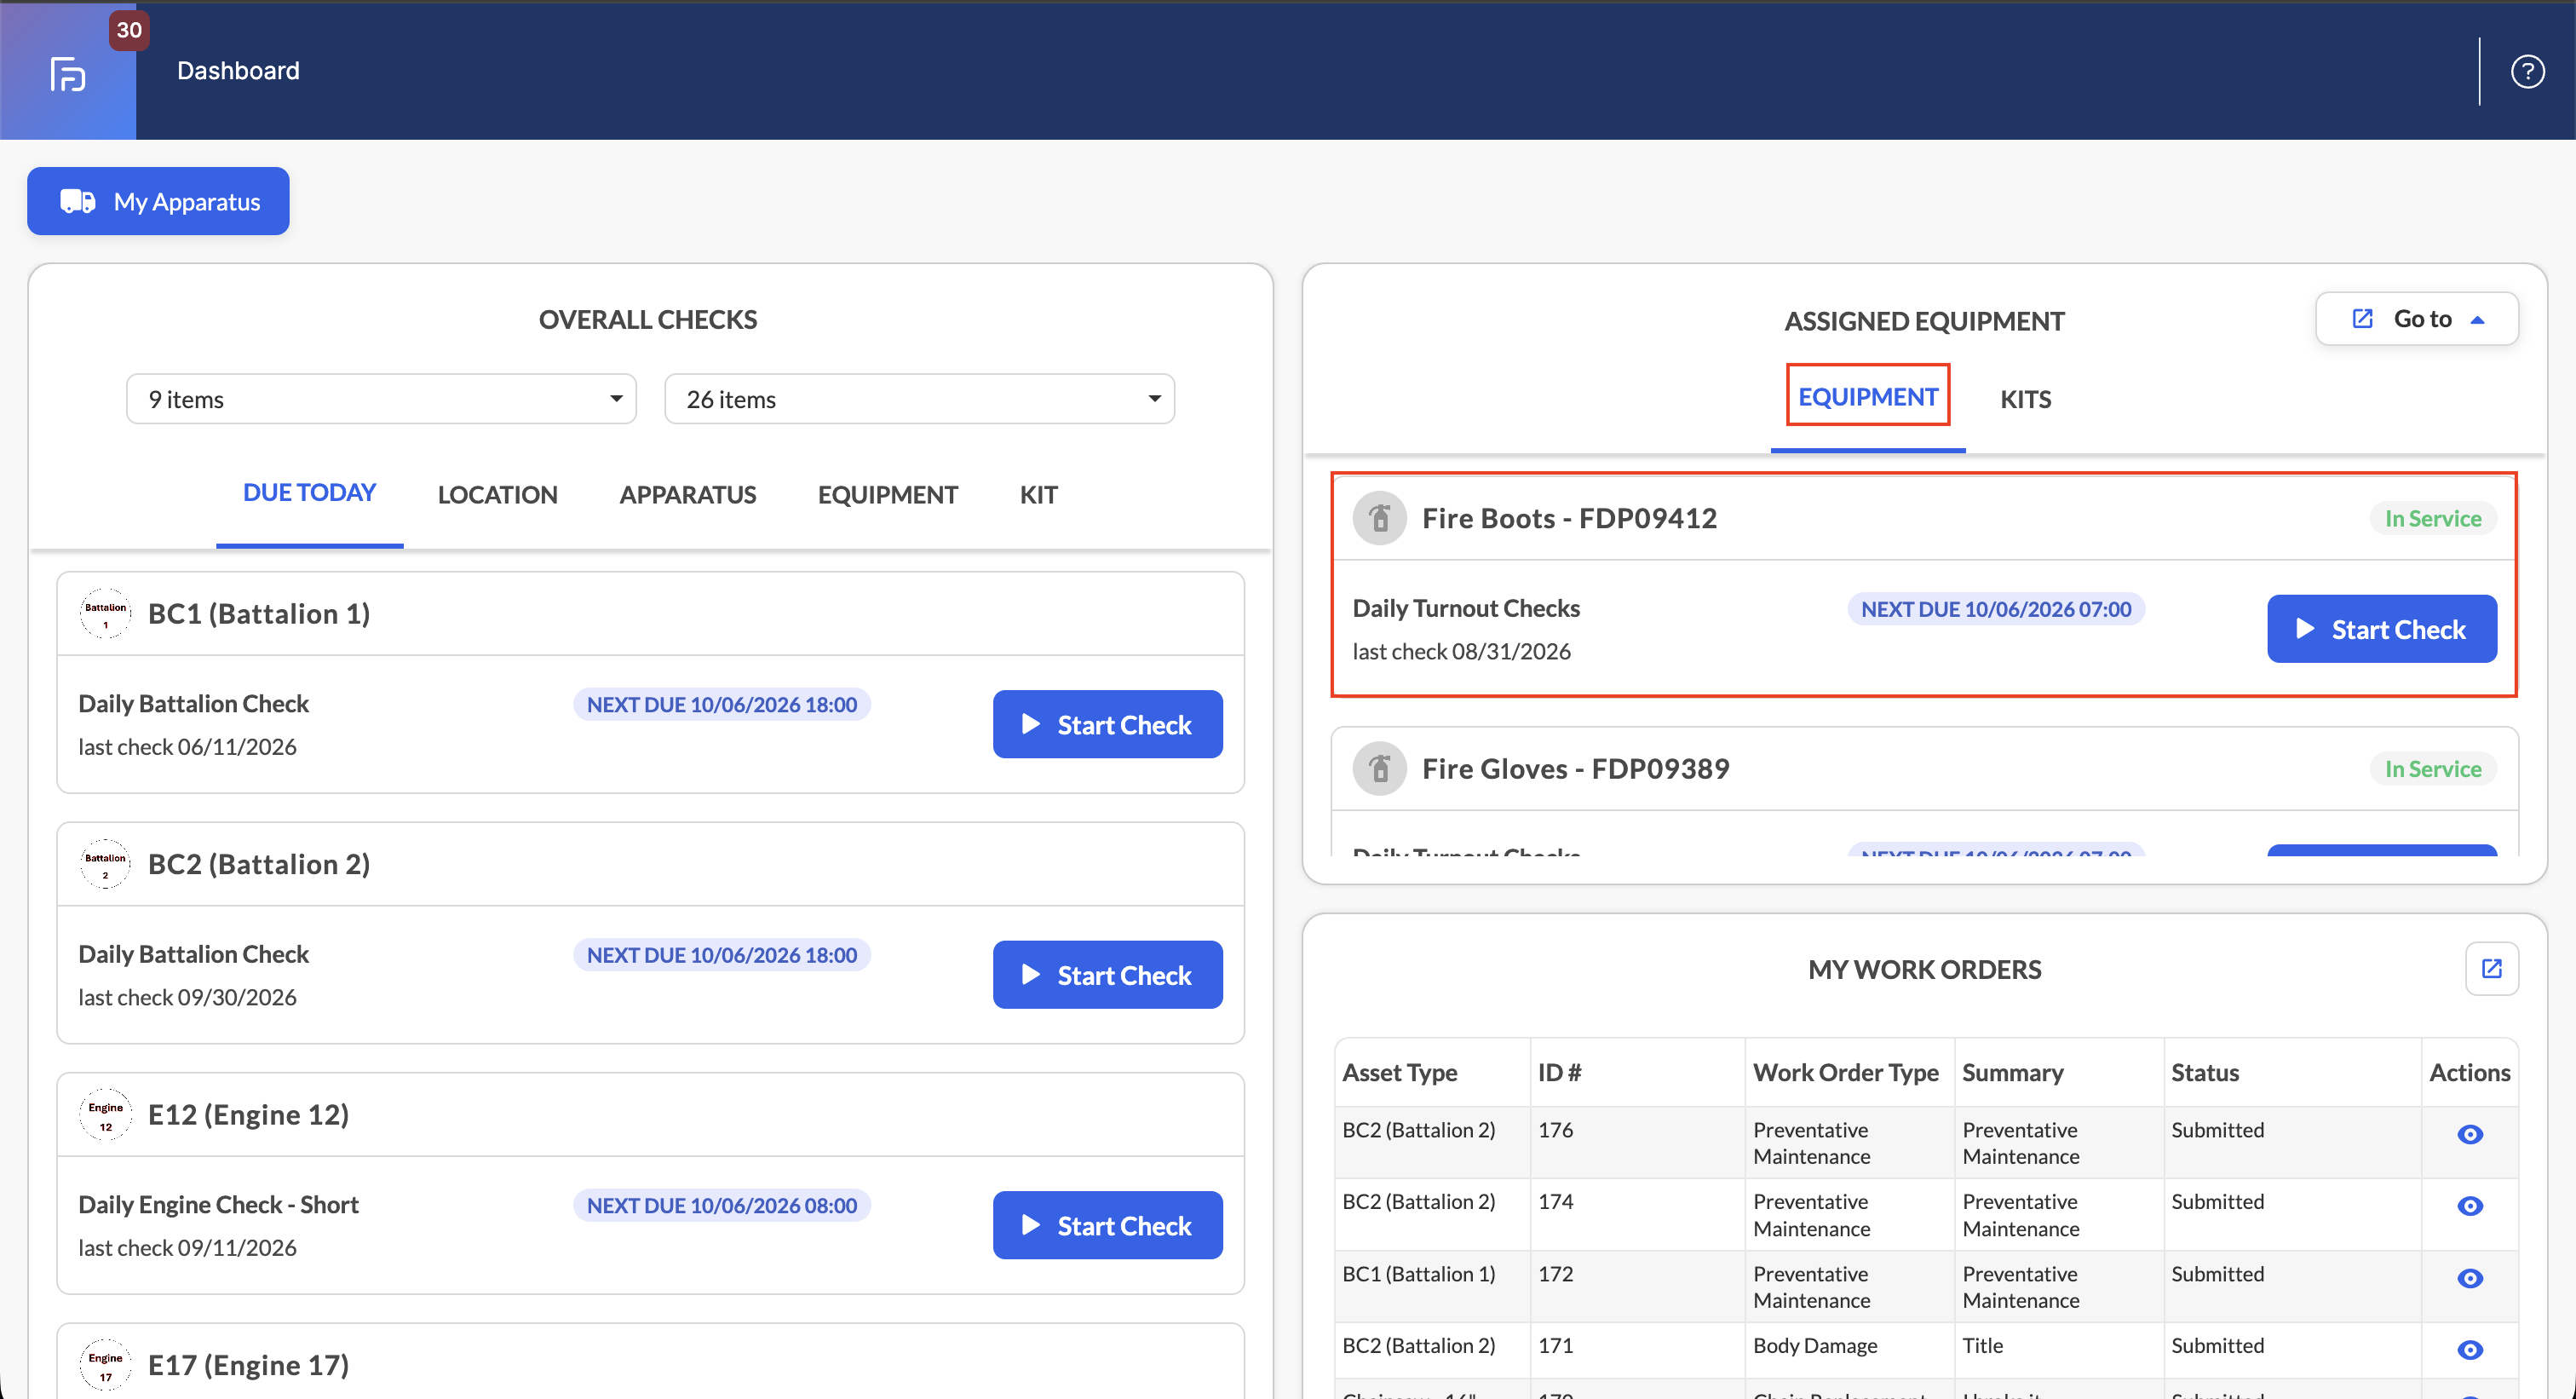The width and height of the screenshot is (2576, 1399).
Task: Click the Engine 12 emblem icon
Action: 105,1115
